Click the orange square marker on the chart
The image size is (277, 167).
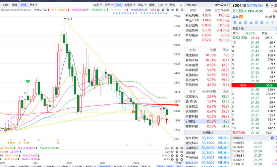[151, 116]
